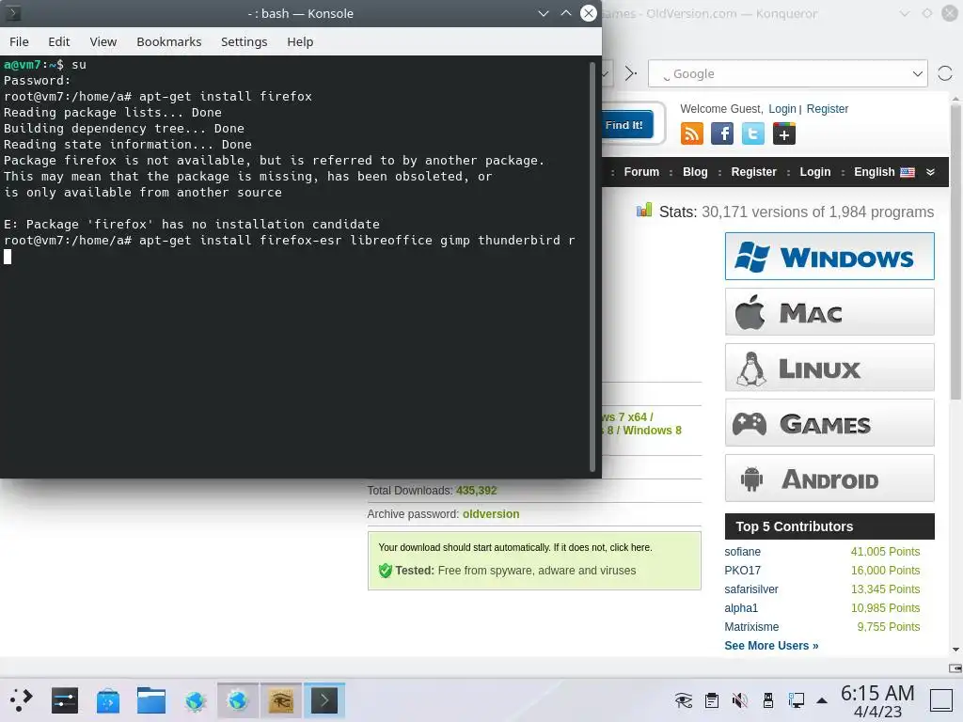Click the Find It! button on OldVersion page
963x722 pixels.
(x=624, y=125)
